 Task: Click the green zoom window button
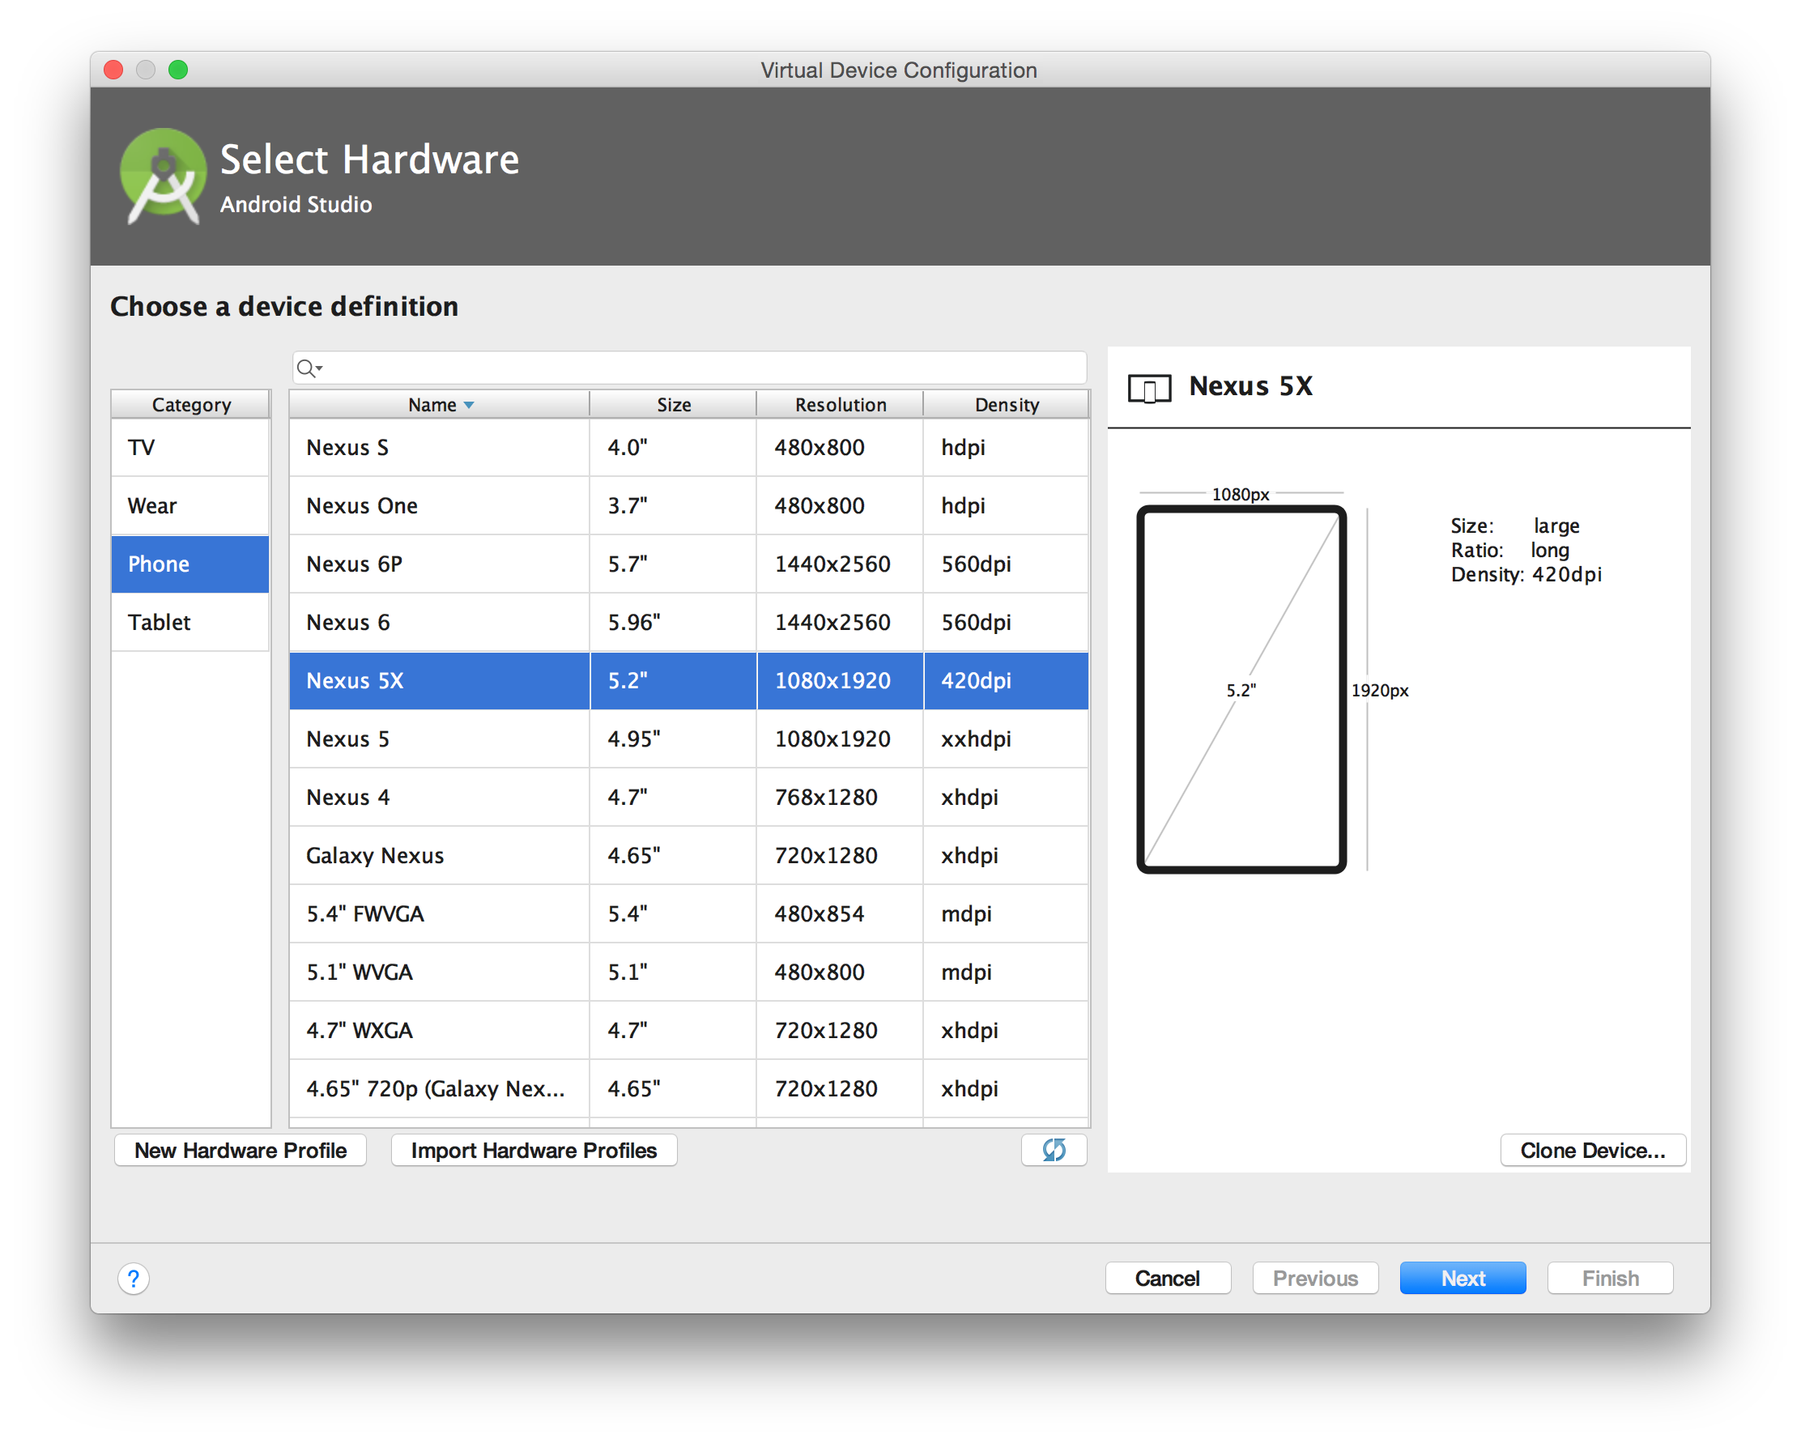pyautogui.click(x=178, y=70)
